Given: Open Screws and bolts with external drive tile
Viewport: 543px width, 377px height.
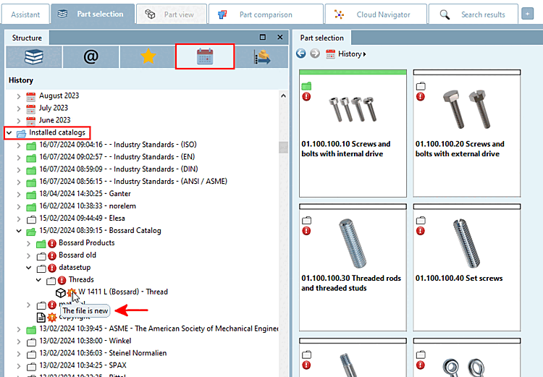Looking at the screenshot, I should 467,134.
